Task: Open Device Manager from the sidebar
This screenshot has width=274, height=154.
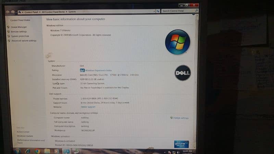Action: pos(19,27)
